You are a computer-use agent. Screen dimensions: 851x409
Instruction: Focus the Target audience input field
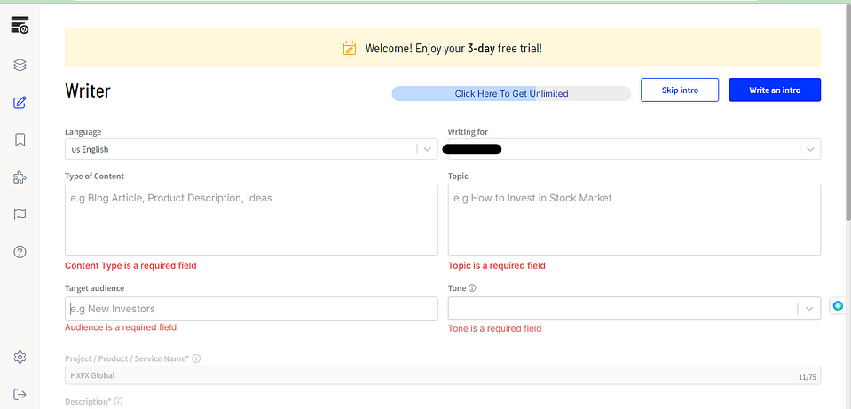pyautogui.click(x=251, y=309)
